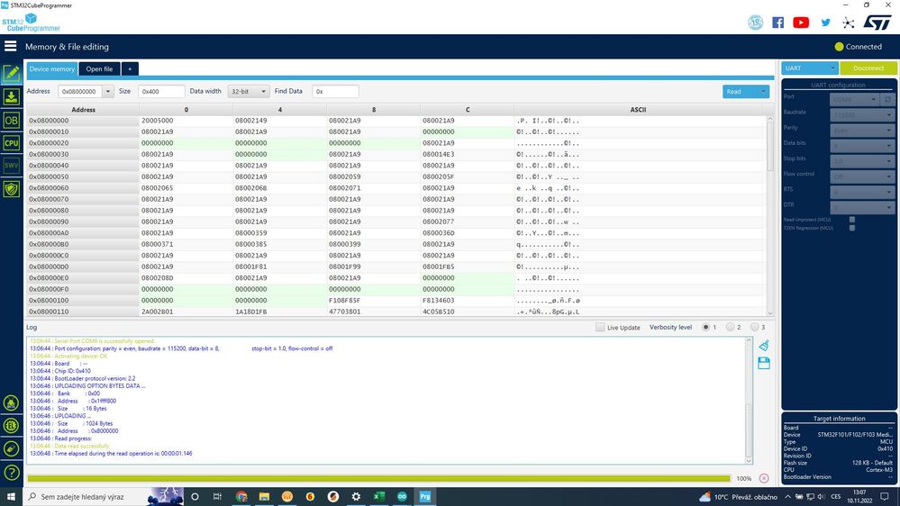
Task: Click the ST logo
Action: [x=877, y=23]
